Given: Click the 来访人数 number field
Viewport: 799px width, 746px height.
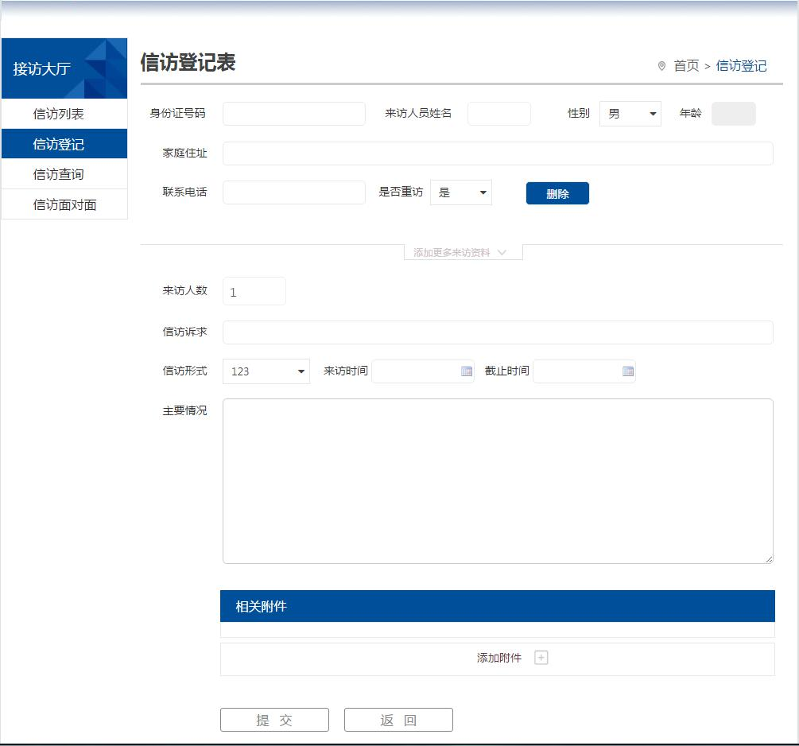Looking at the screenshot, I should click(x=254, y=291).
